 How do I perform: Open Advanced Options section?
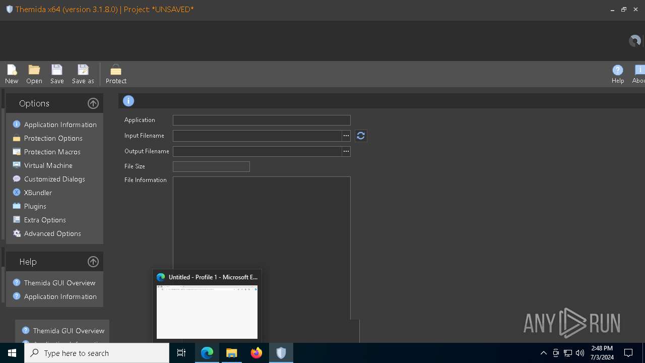tap(47, 233)
